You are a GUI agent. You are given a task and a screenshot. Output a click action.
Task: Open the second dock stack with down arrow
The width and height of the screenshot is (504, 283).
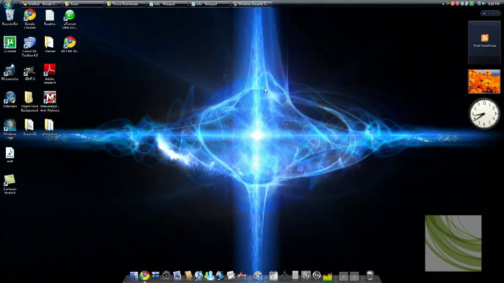tap(354, 276)
